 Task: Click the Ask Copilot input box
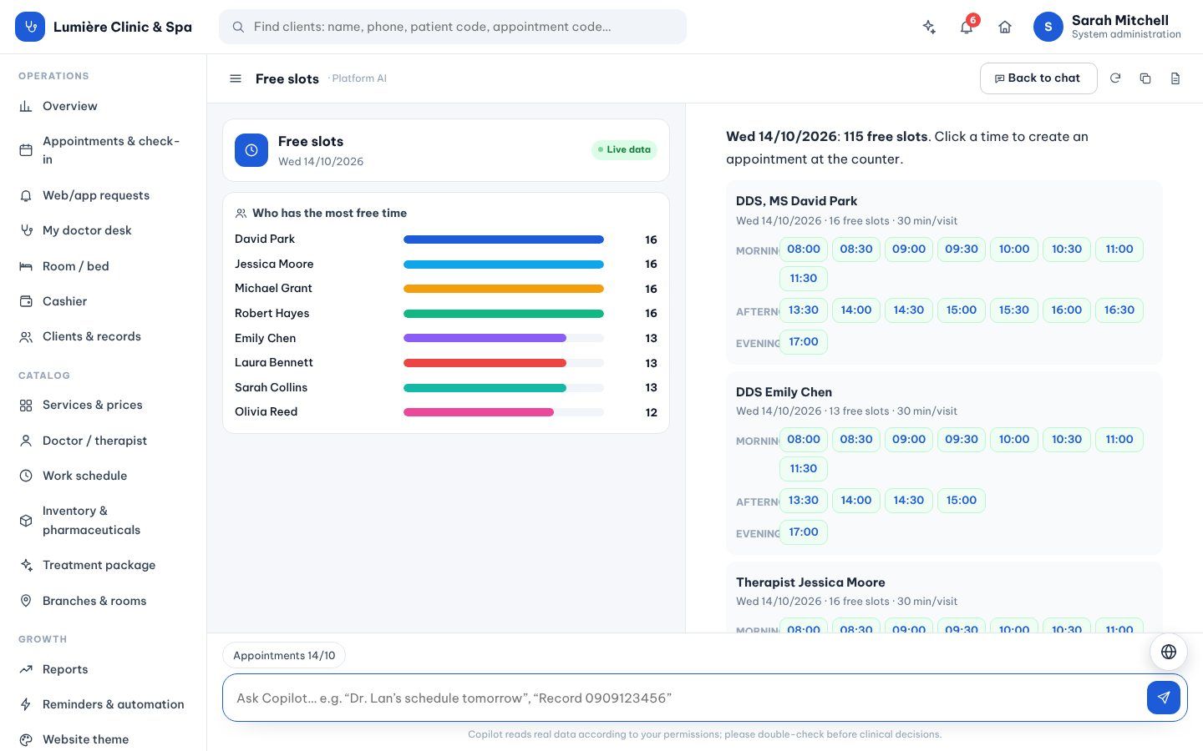[685, 698]
